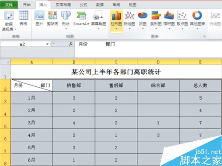The width and height of the screenshot is (222, 166).
Task: Select the 总人数 header cell
Action: pyautogui.click(x=200, y=85)
